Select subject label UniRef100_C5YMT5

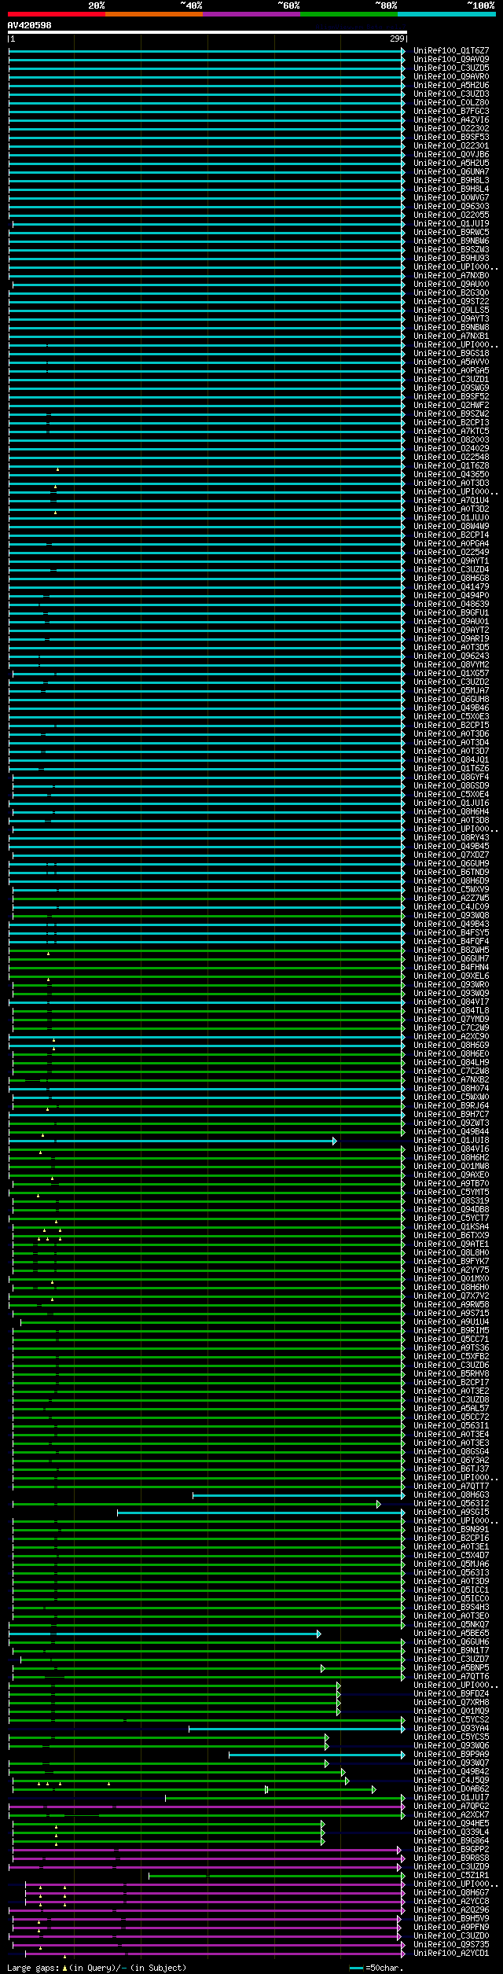click(x=451, y=1192)
